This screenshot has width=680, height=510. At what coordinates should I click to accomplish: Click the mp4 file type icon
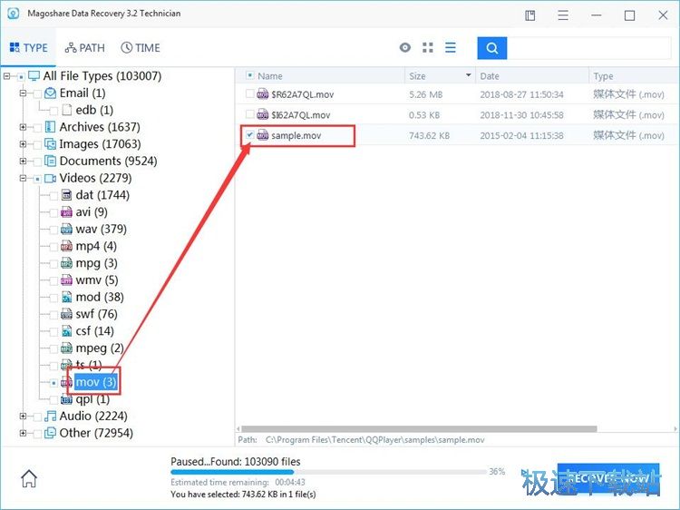point(66,246)
